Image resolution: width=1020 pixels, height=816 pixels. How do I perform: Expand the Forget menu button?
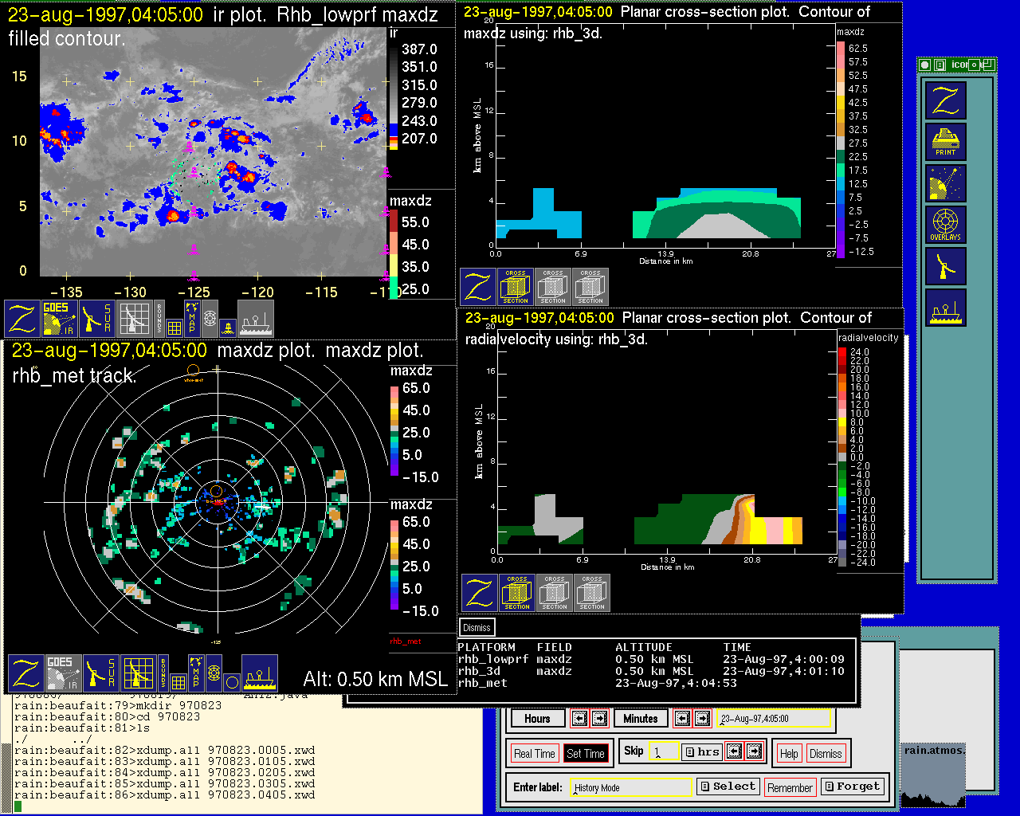pyautogui.click(x=852, y=787)
